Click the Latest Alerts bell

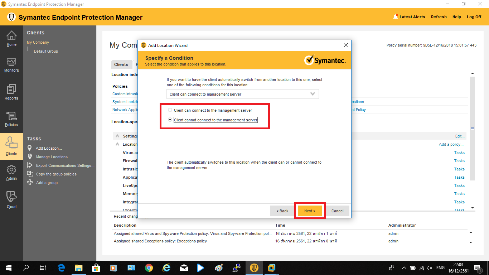click(396, 17)
